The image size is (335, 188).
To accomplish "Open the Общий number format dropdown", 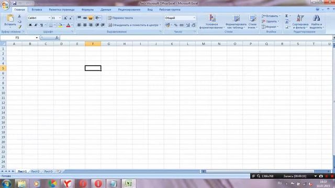I will coord(194,18).
